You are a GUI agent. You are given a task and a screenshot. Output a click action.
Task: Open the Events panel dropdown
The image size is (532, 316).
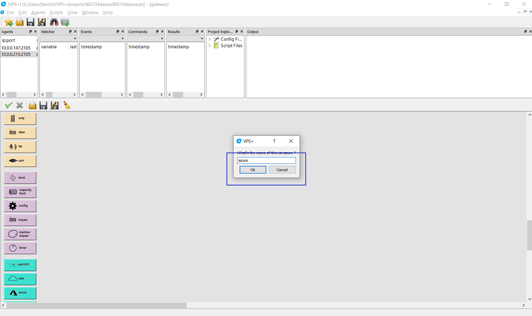point(122,39)
